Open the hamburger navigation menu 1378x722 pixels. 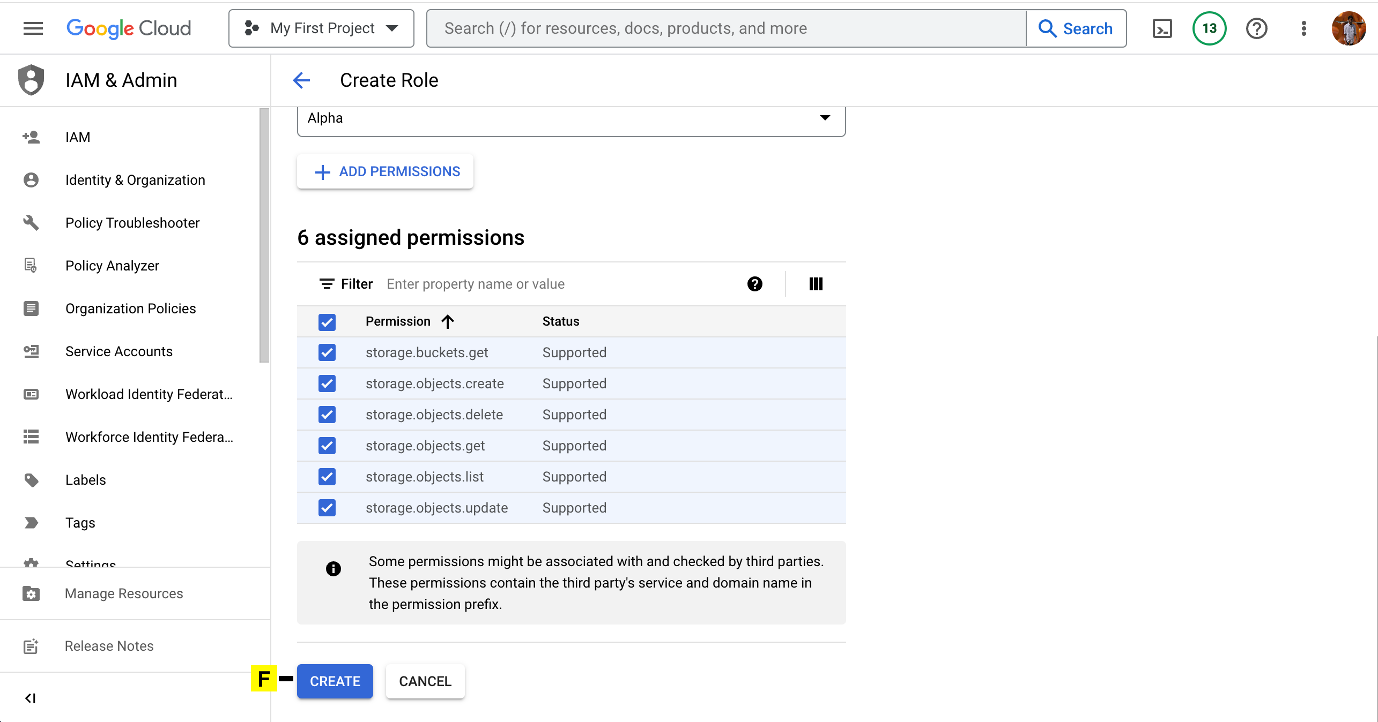pos(33,28)
